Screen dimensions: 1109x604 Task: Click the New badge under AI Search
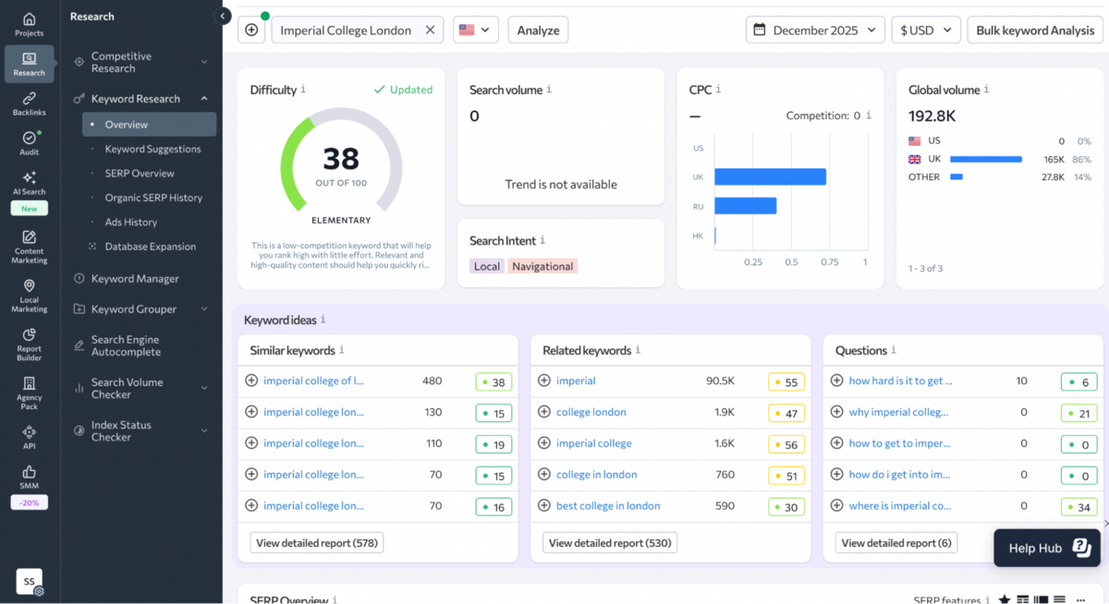pos(29,209)
